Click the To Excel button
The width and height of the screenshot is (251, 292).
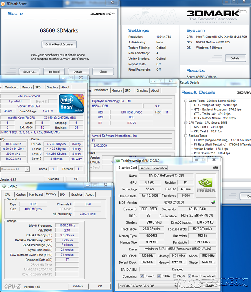point(54,72)
